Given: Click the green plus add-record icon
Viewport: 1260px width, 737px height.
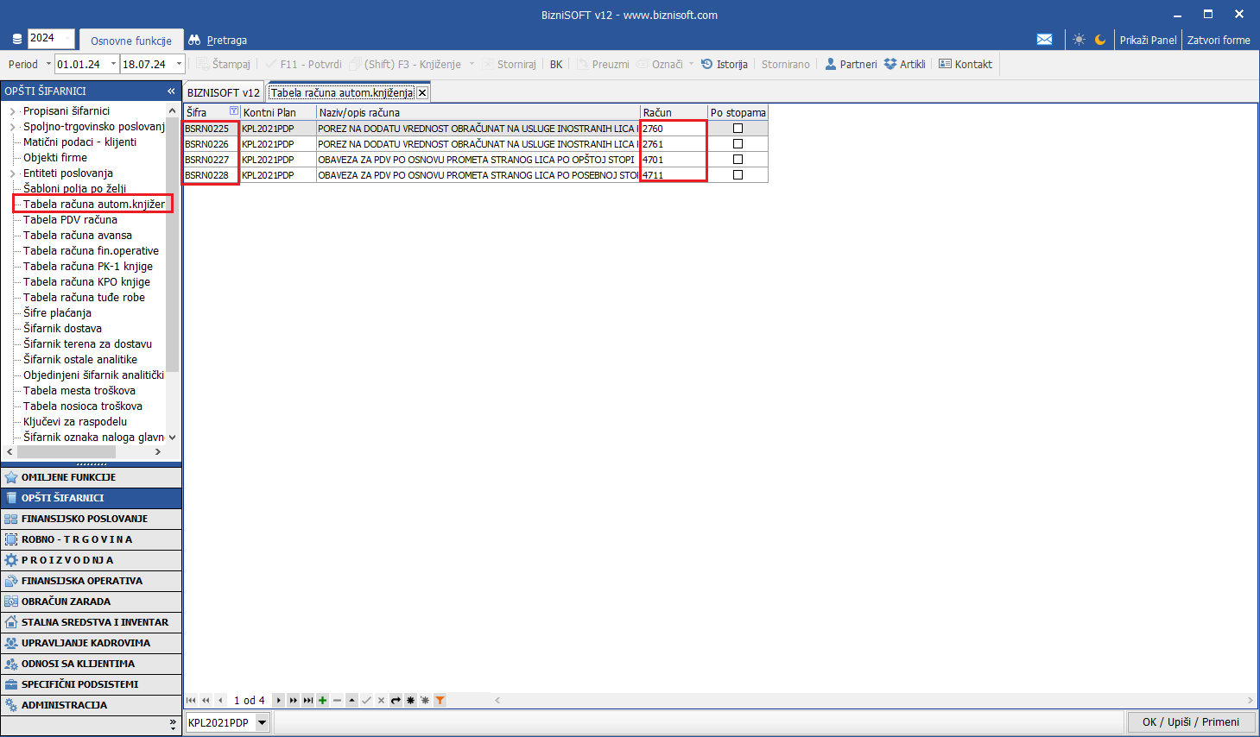Looking at the screenshot, I should pyautogui.click(x=322, y=700).
